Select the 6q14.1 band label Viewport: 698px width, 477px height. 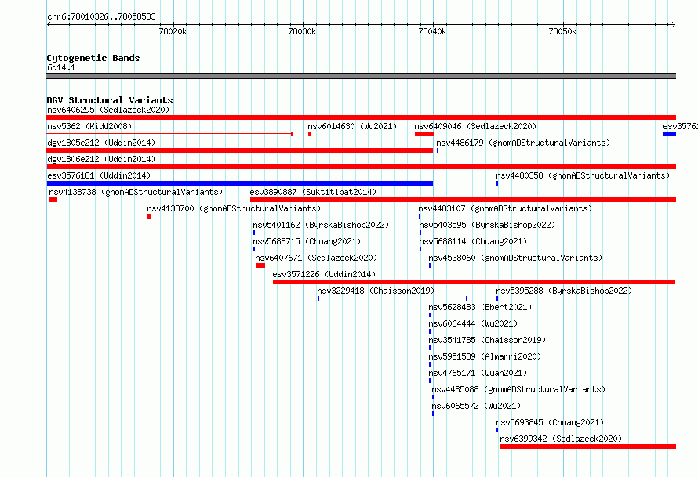point(61,67)
